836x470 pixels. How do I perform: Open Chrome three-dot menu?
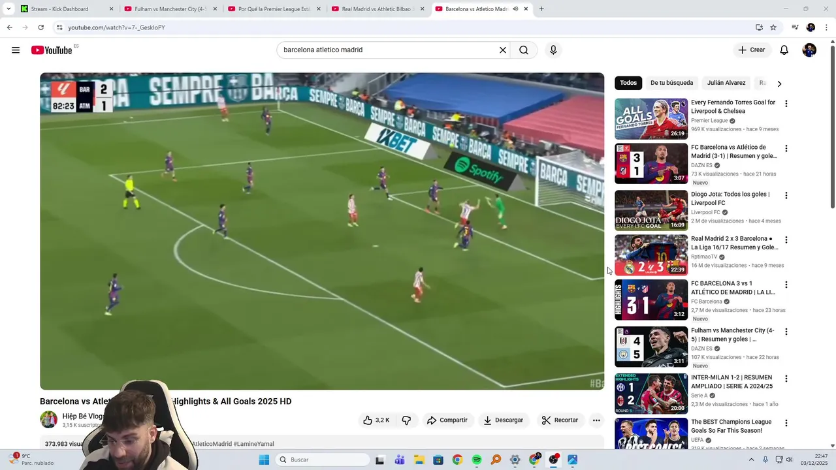pyautogui.click(x=827, y=27)
